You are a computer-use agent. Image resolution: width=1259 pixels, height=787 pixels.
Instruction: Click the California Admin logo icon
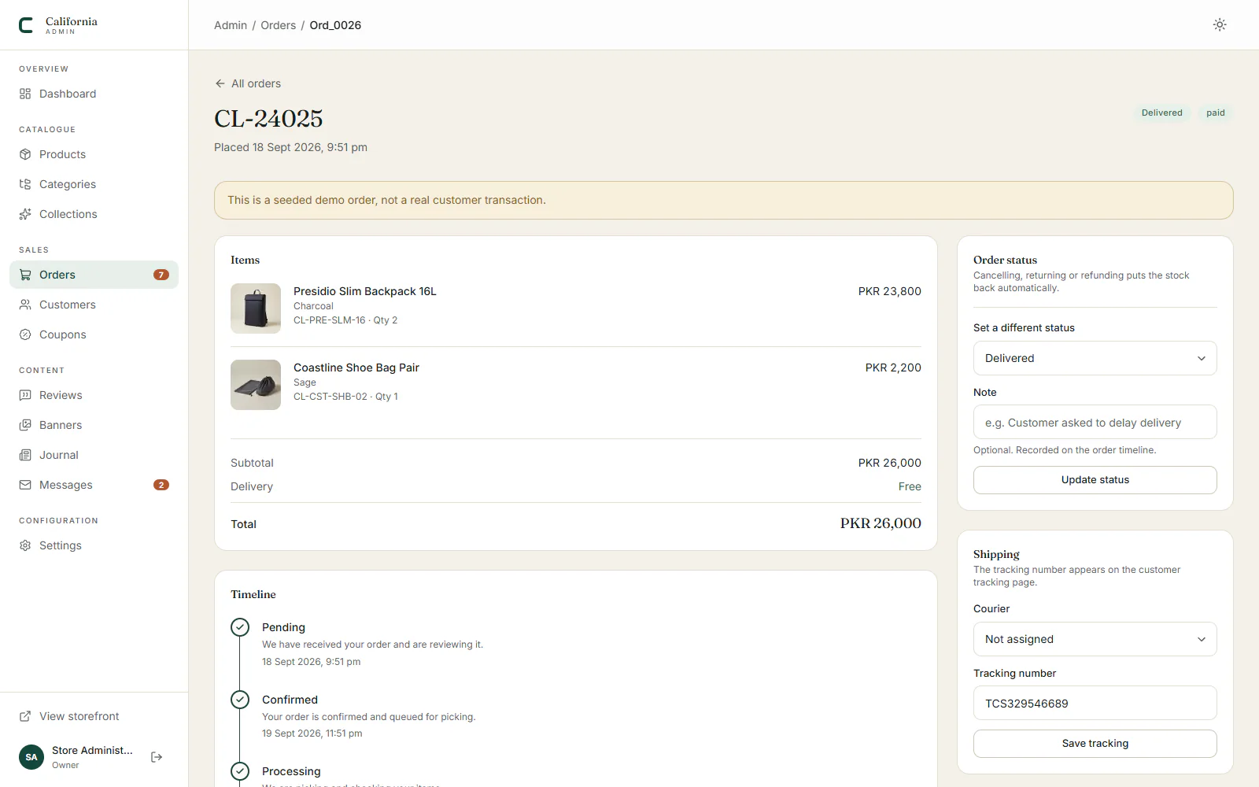(x=26, y=25)
